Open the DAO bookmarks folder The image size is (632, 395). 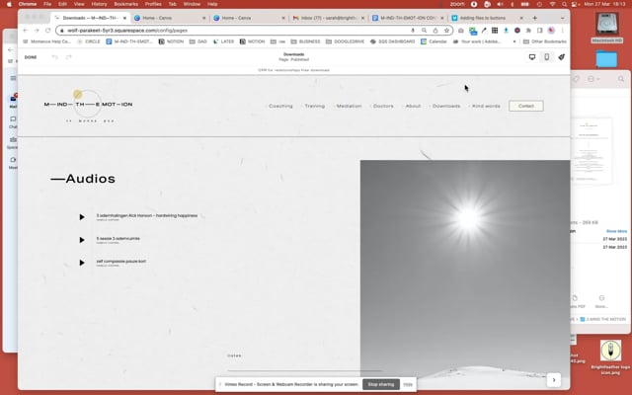197,41
